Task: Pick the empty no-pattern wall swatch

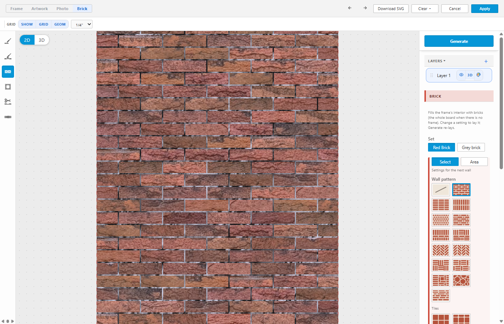Action: (x=441, y=190)
